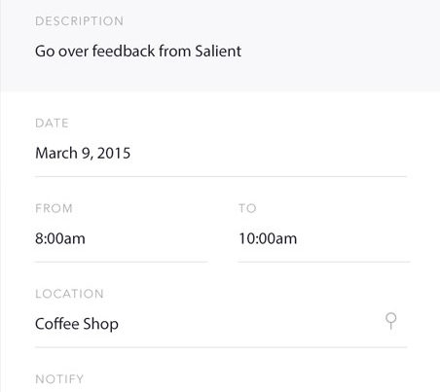Change the 8:00am start time

(60, 238)
